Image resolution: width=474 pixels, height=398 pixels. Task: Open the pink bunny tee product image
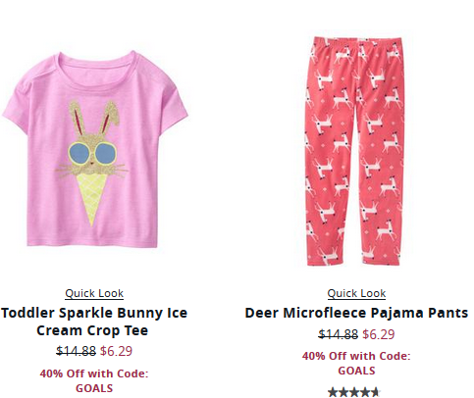(95, 149)
